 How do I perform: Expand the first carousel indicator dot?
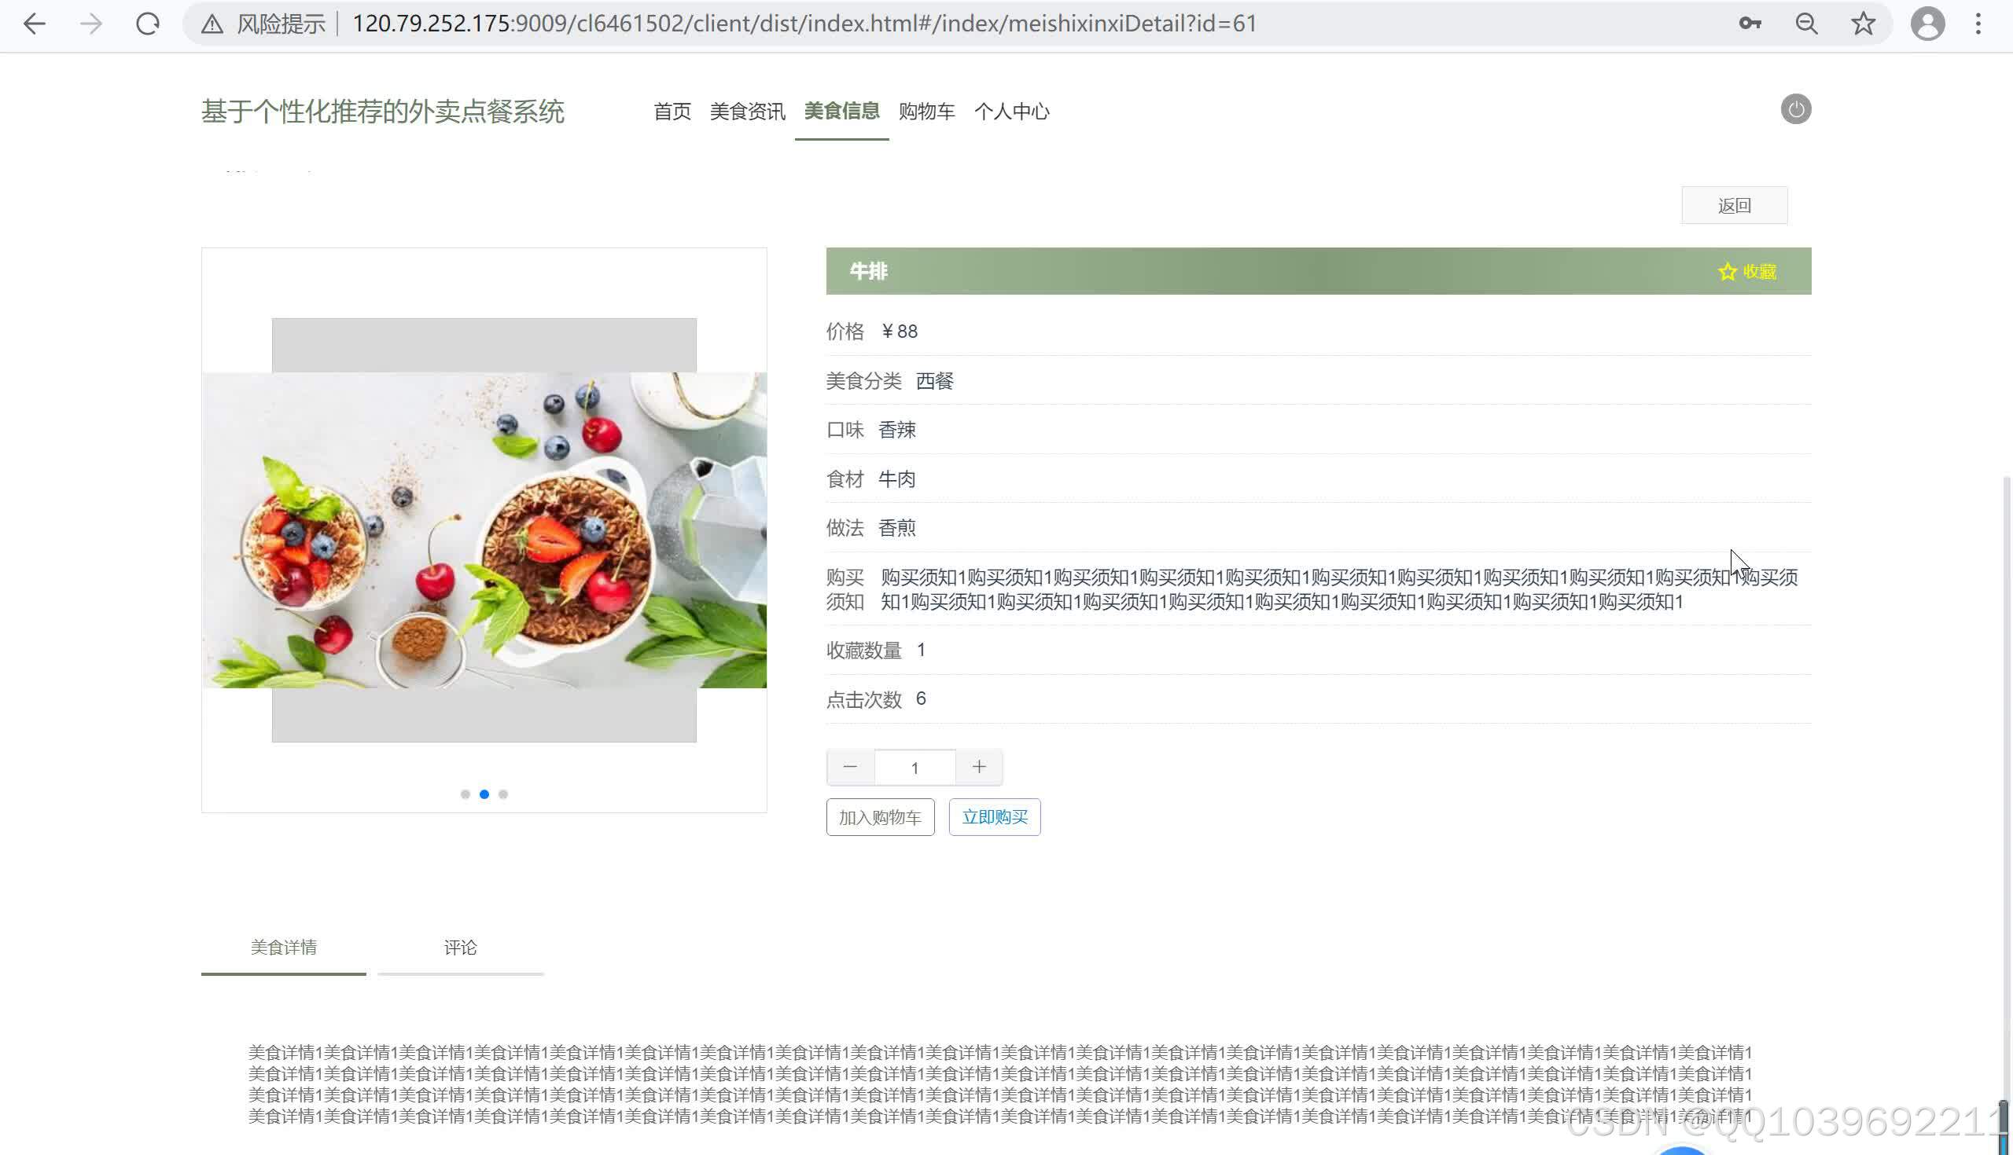click(466, 794)
